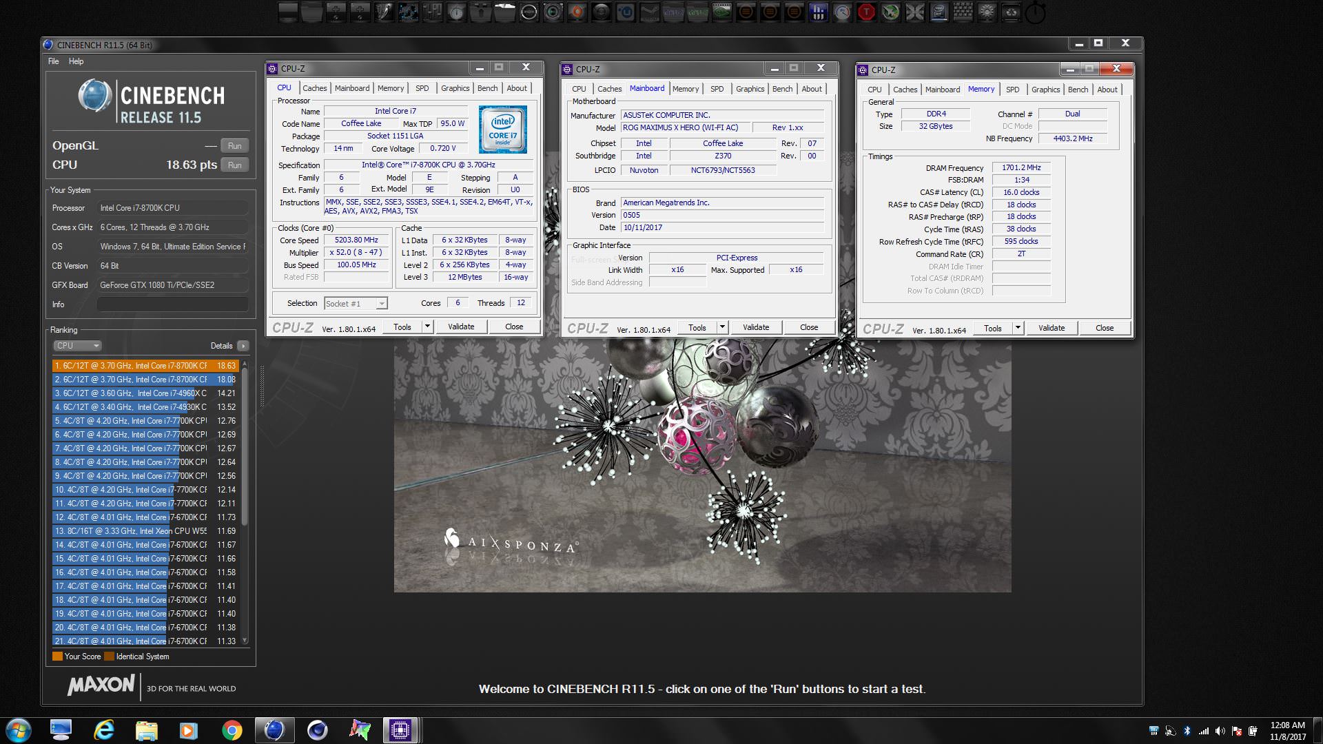Click the Bluetooth tray icon
Image resolution: width=1323 pixels, height=744 pixels.
(1187, 731)
